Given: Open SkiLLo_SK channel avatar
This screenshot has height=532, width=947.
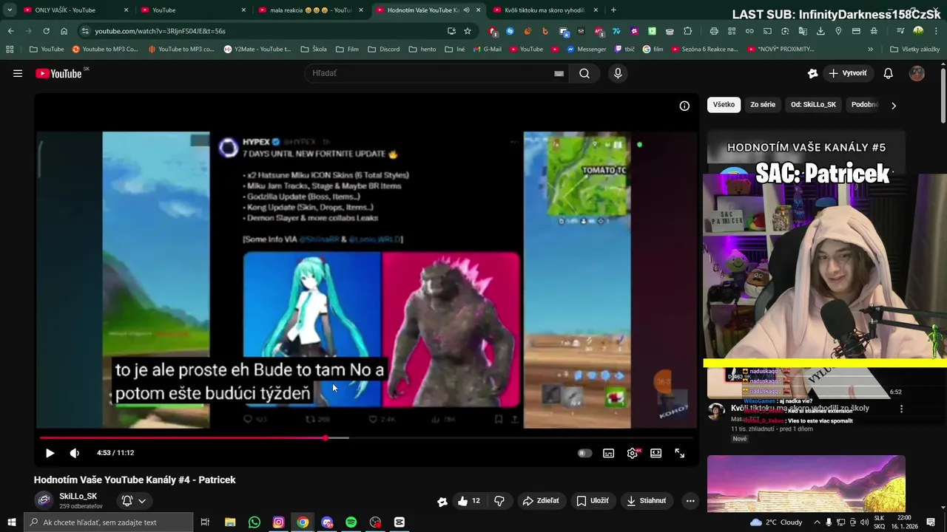Looking at the screenshot, I should click(44, 501).
